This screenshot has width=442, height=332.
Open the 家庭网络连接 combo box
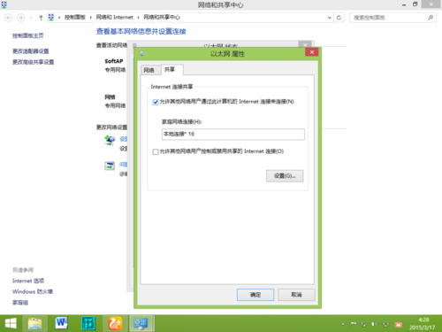(233, 135)
